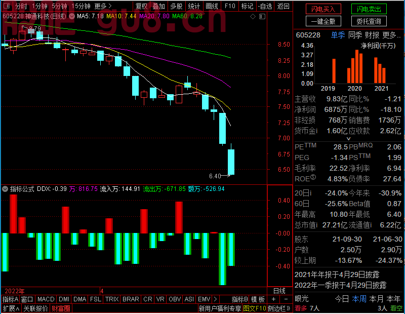The height and width of the screenshot is (314, 405).
Task: Remove the stock via -自选
Action: 265,6
